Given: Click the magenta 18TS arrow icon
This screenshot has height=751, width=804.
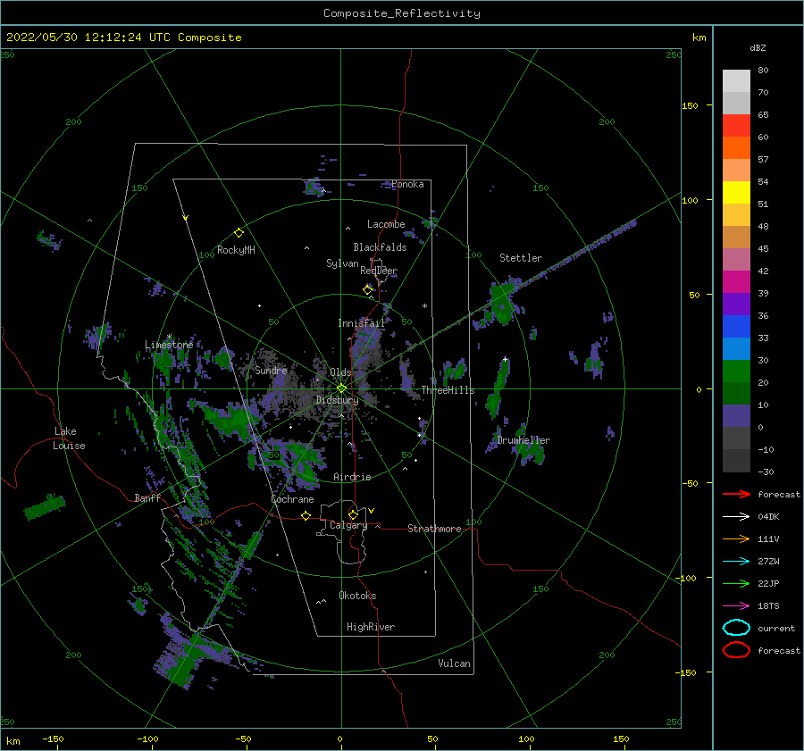Looking at the screenshot, I should (736, 606).
